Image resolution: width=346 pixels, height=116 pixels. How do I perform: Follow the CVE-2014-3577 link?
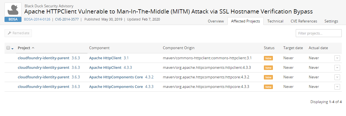pos(66,19)
